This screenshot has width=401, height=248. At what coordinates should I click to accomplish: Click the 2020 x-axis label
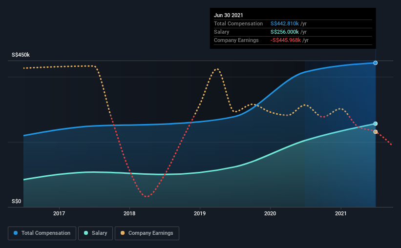pos(270,213)
